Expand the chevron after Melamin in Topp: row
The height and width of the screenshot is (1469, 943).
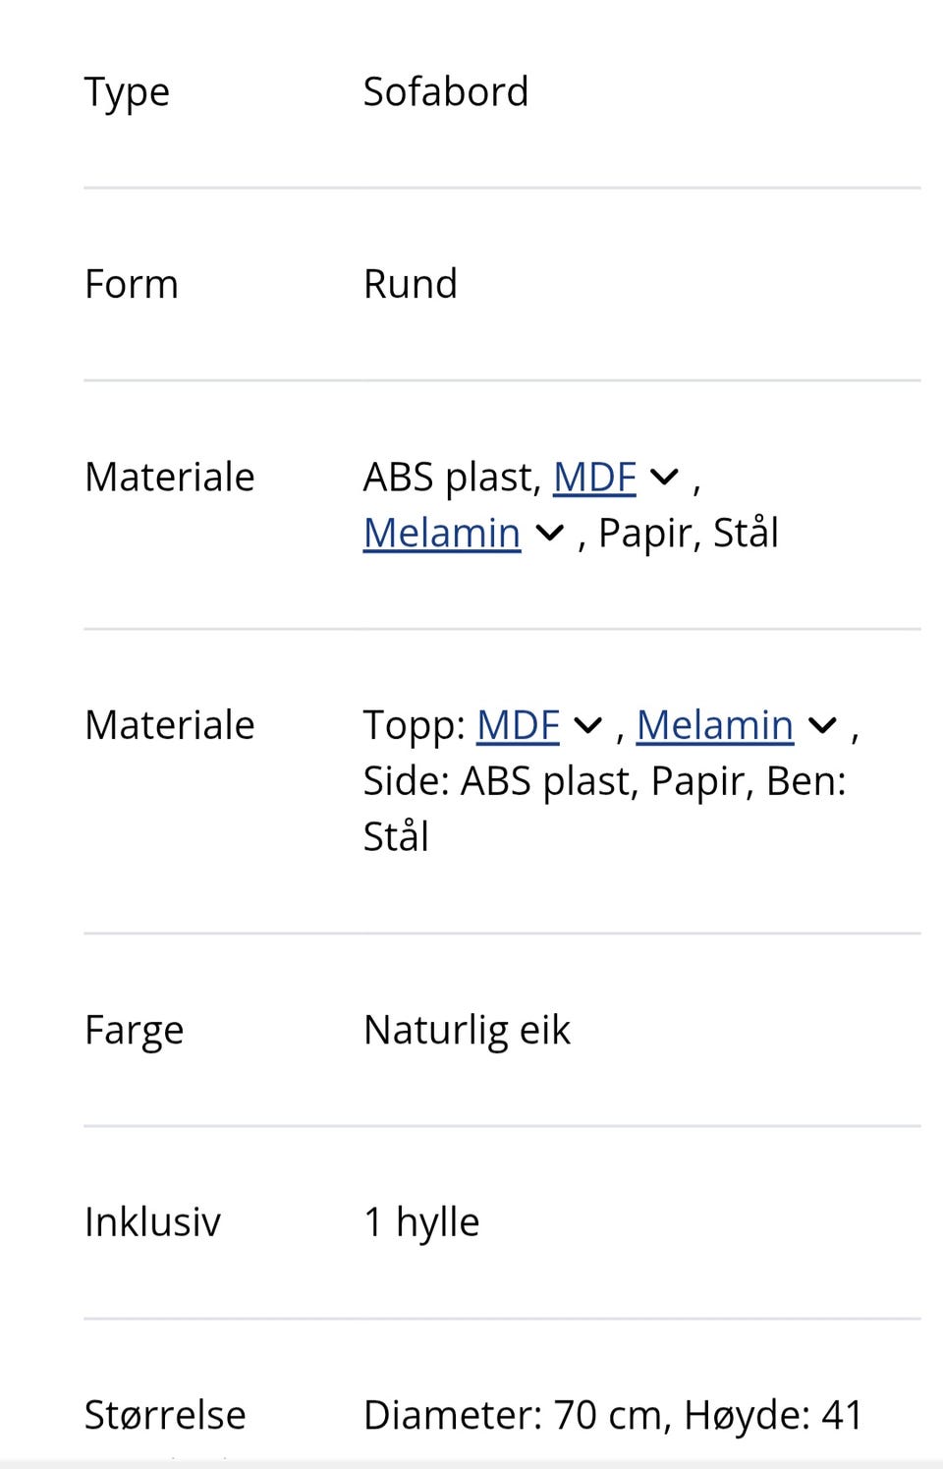pyautogui.click(x=822, y=726)
